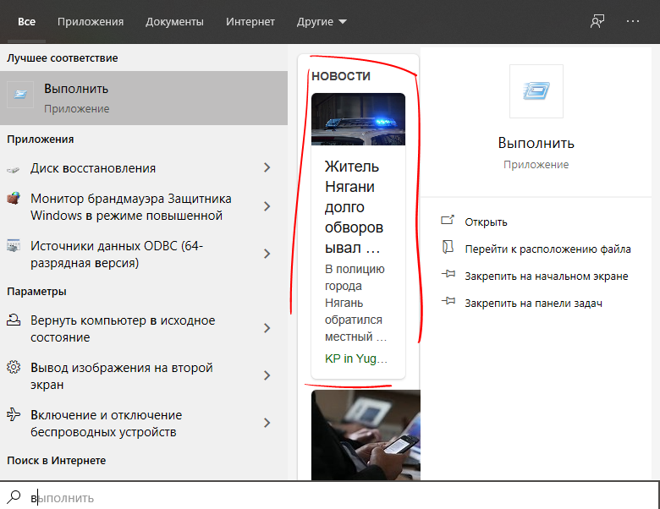Viewport: 660px width, 509px height.
Task: Click the ODBC data sources icon
Action: 14,246
